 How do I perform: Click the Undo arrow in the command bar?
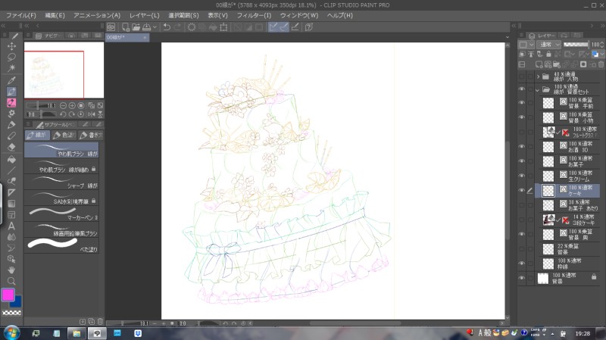tap(166, 27)
